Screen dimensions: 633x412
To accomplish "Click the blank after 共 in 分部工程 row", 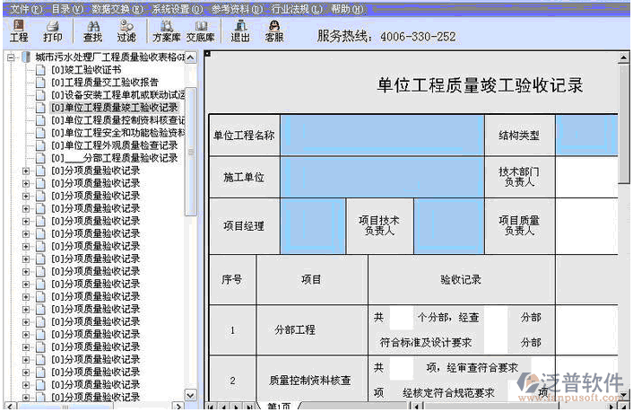I will point(402,318).
